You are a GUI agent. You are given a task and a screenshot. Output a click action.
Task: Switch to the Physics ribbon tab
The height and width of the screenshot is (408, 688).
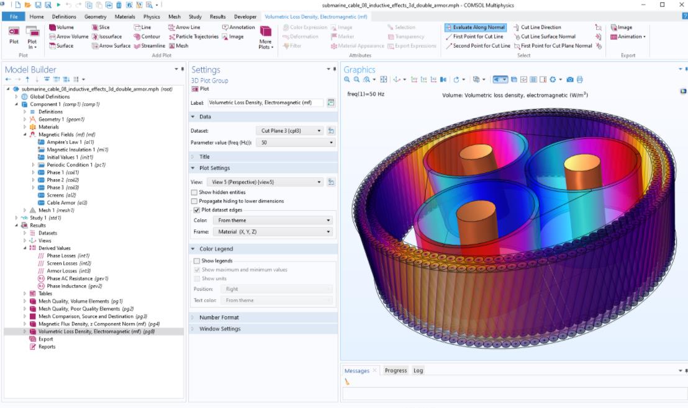click(x=152, y=17)
